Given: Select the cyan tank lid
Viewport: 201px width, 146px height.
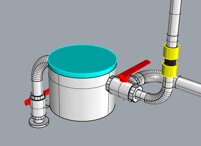Looking at the screenshot, I should click(x=82, y=61).
